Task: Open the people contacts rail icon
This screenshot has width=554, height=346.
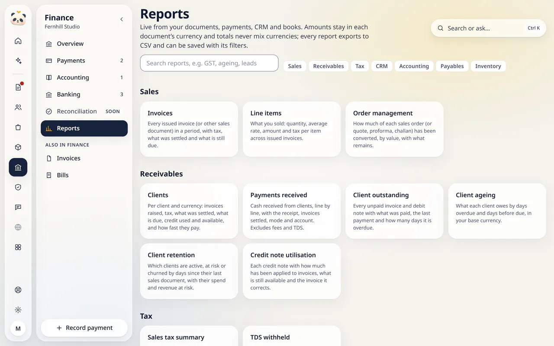Action: coord(18,107)
